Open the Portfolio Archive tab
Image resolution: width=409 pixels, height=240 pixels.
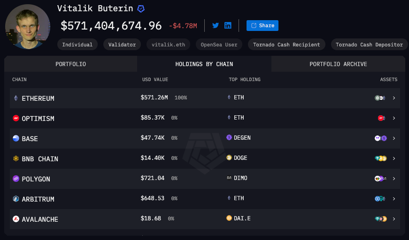338,64
